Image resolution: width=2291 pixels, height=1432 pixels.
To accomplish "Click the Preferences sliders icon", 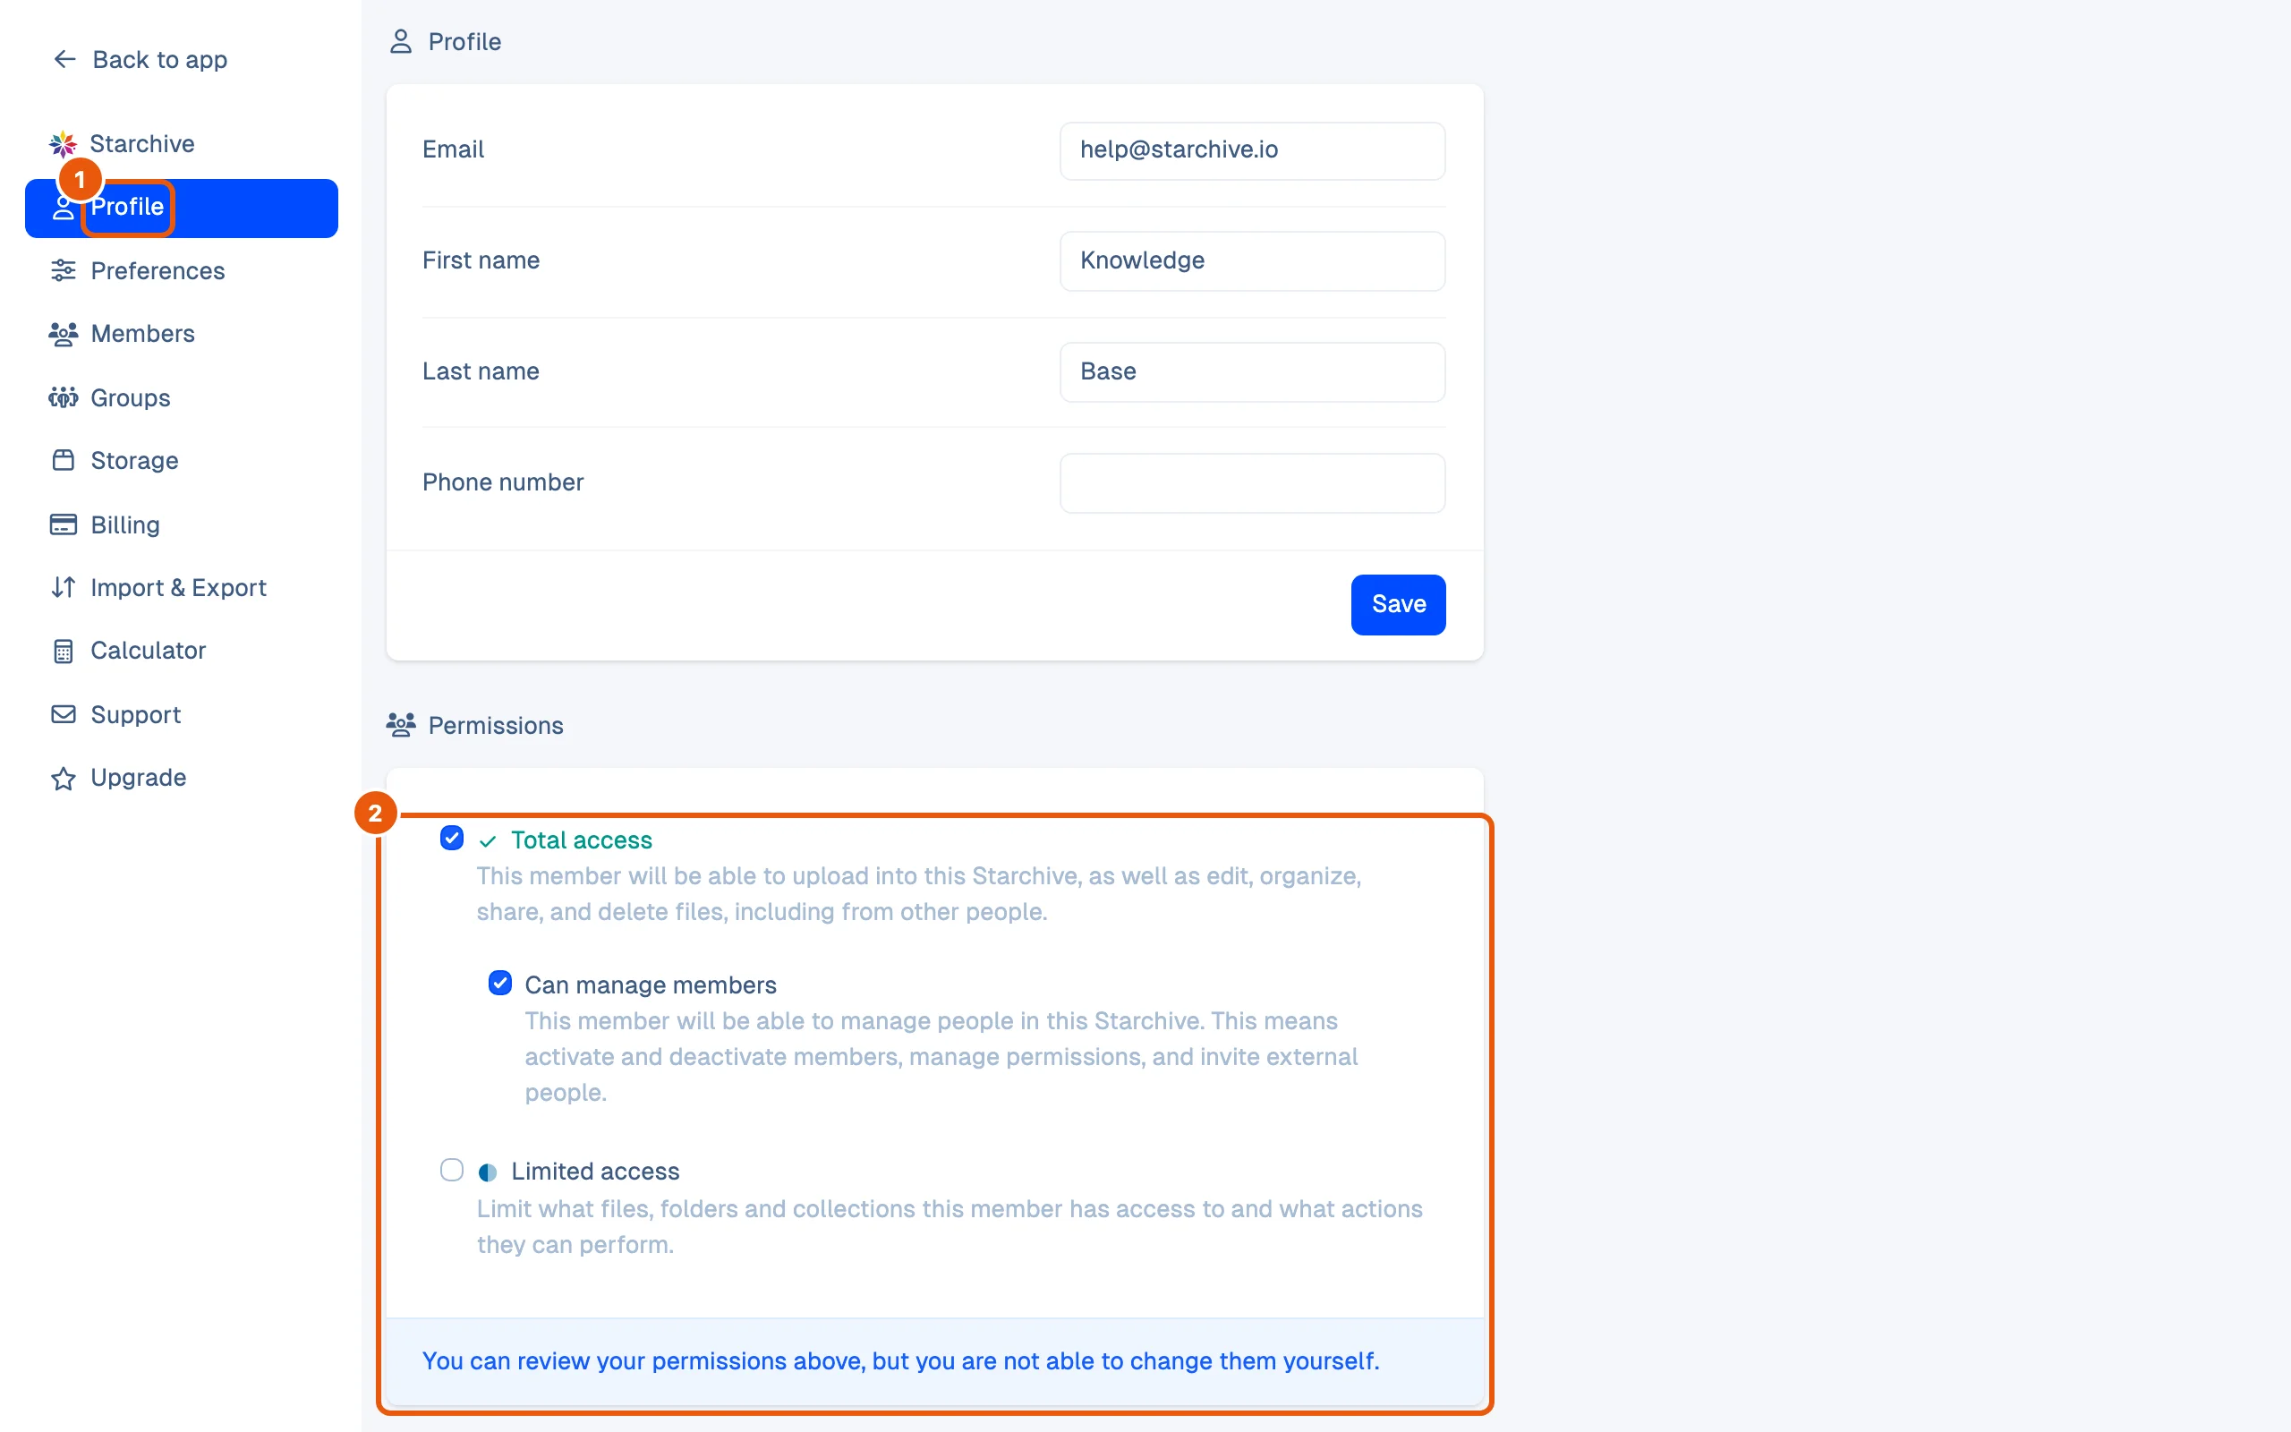I will tap(64, 271).
